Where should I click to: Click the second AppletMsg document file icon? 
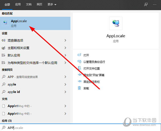[3, 114]
